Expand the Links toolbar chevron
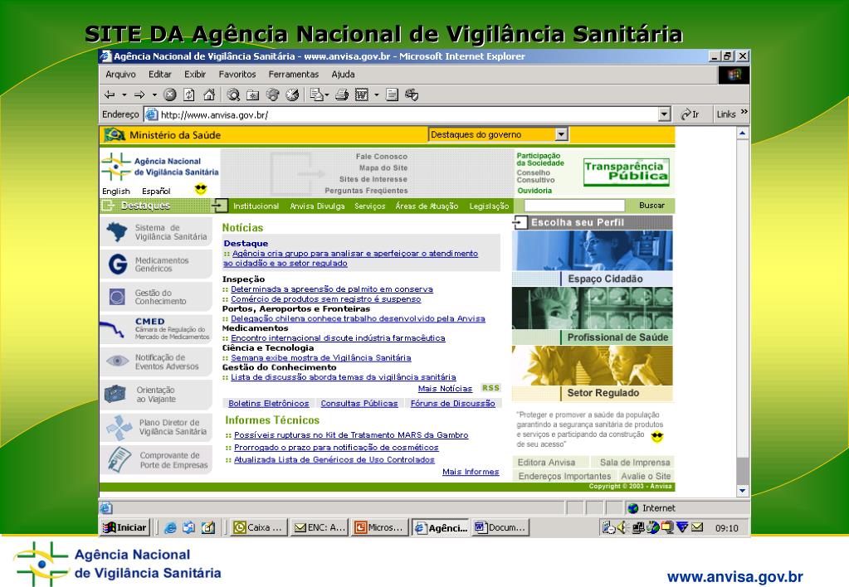The image size is (849, 587). (744, 112)
